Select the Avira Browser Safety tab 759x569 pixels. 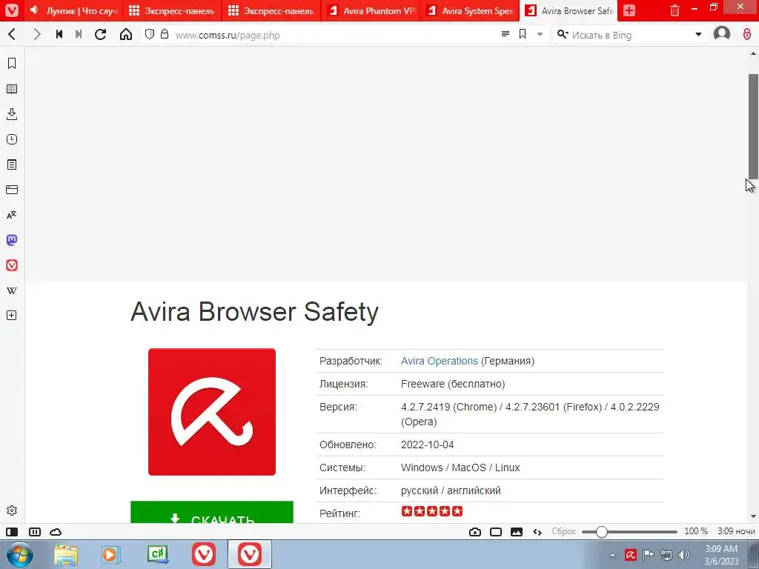[569, 10]
